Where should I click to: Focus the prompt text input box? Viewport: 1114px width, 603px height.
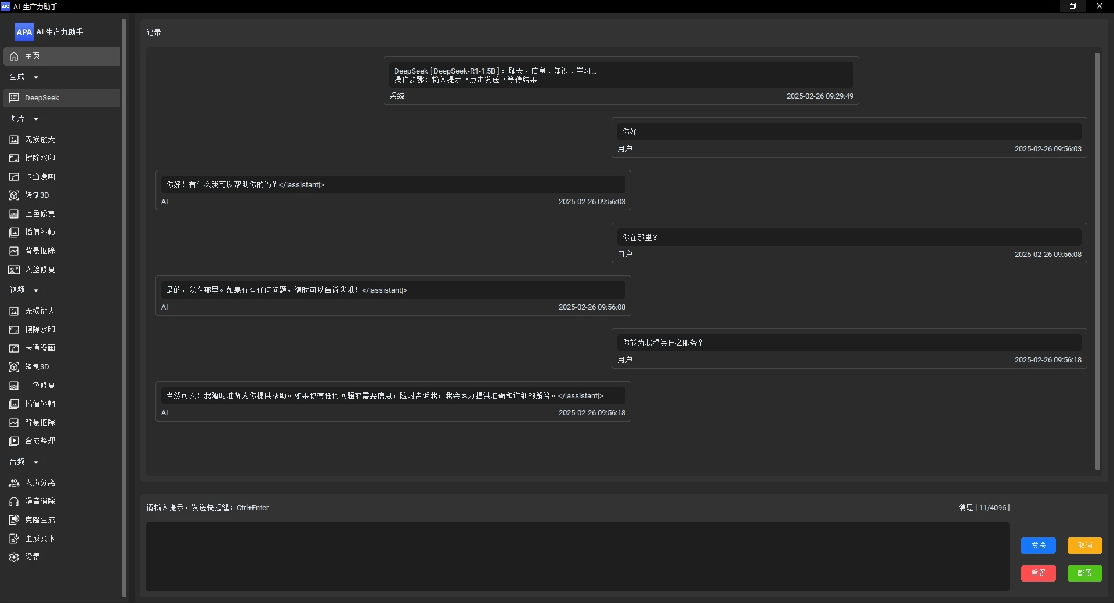[577, 557]
